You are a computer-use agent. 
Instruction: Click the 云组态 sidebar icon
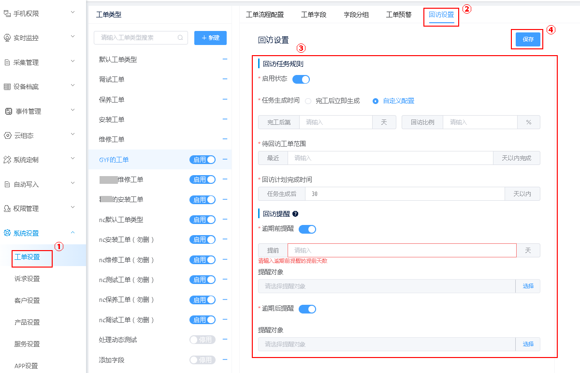pyautogui.click(x=7, y=135)
